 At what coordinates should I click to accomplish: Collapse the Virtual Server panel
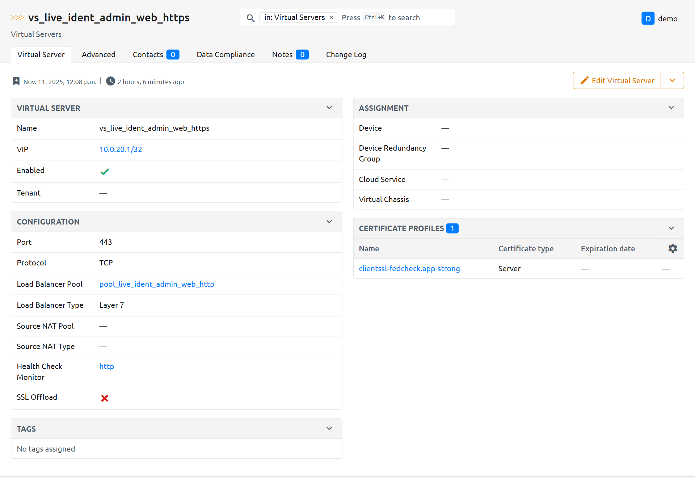tap(329, 108)
